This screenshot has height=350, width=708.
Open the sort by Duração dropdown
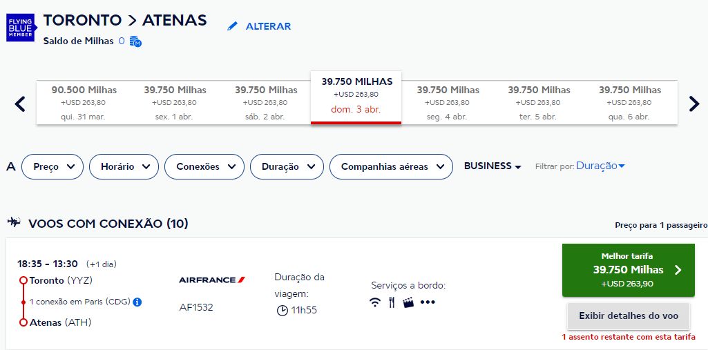(x=600, y=166)
